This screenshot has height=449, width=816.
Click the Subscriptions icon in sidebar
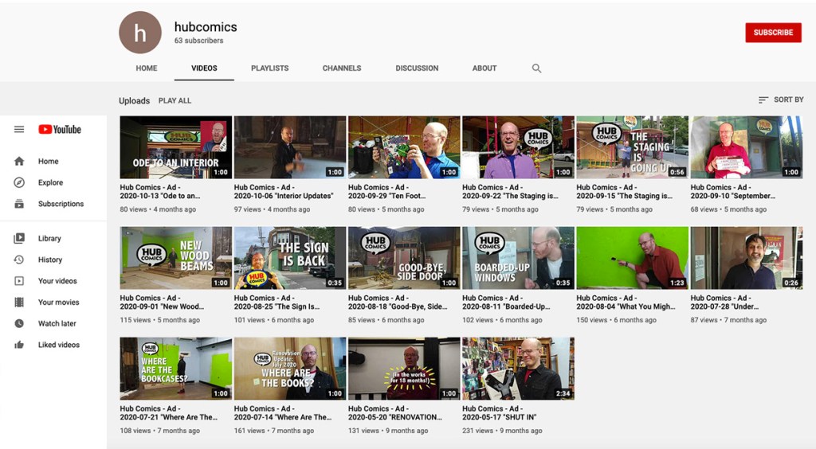(19, 205)
